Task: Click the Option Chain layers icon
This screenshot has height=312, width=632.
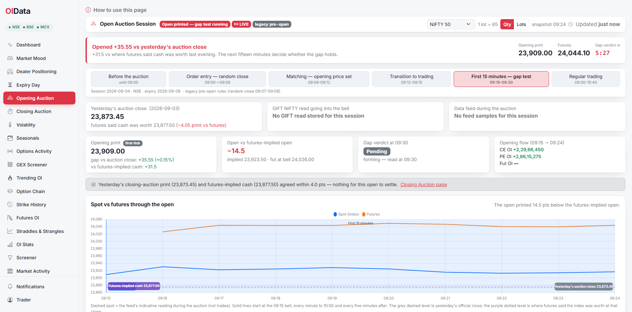Action: [x=10, y=191]
